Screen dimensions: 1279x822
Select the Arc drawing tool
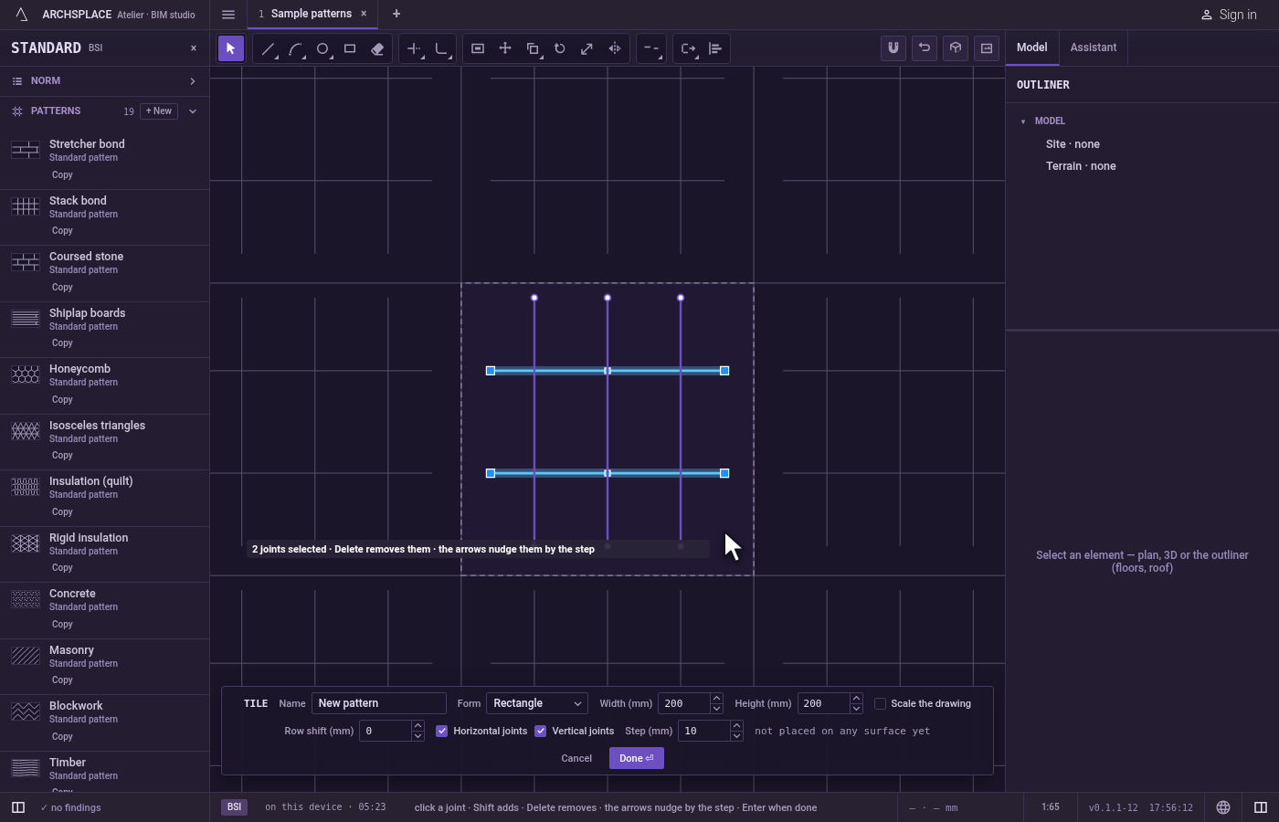click(x=295, y=48)
